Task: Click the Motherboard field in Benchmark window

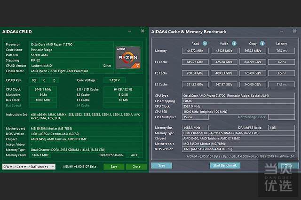Action: 238,144
